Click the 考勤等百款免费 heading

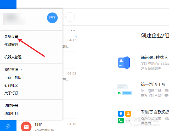(155, 112)
